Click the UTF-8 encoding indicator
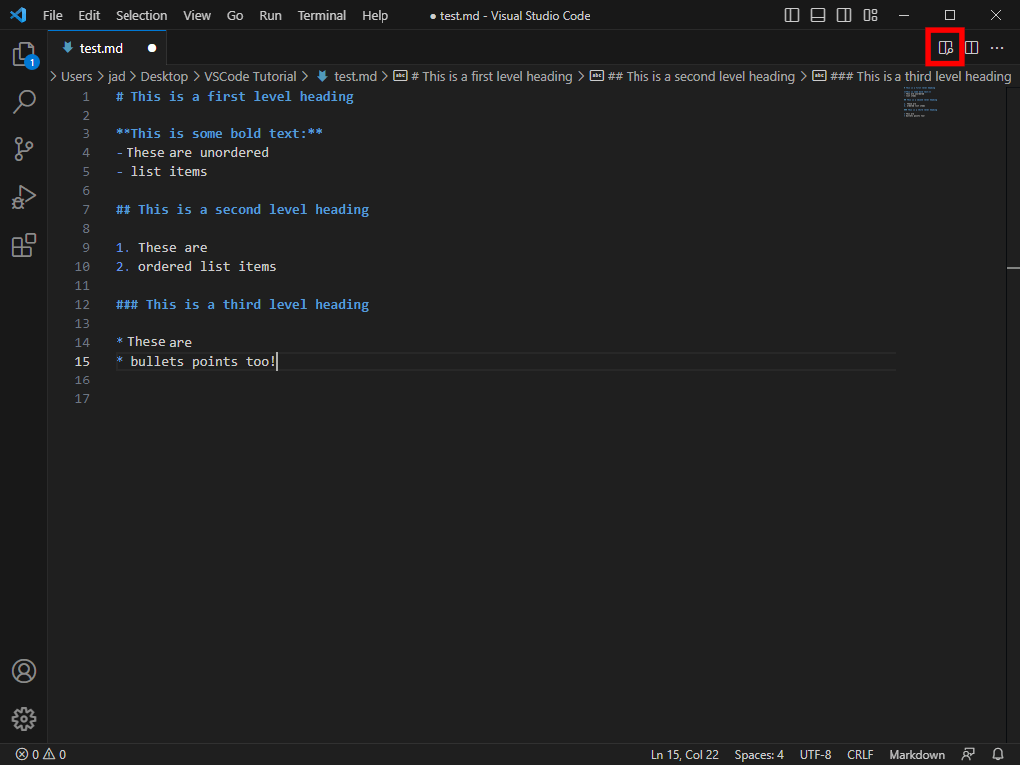This screenshot has width=1020, height=765. pos(815,754)
